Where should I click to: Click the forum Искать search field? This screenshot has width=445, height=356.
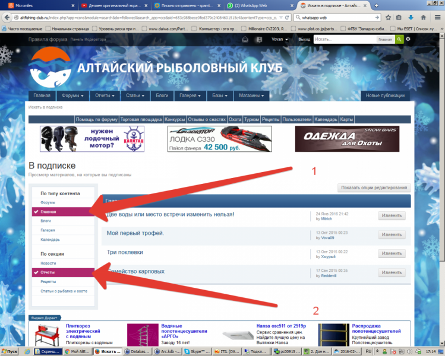pos(345,39)
